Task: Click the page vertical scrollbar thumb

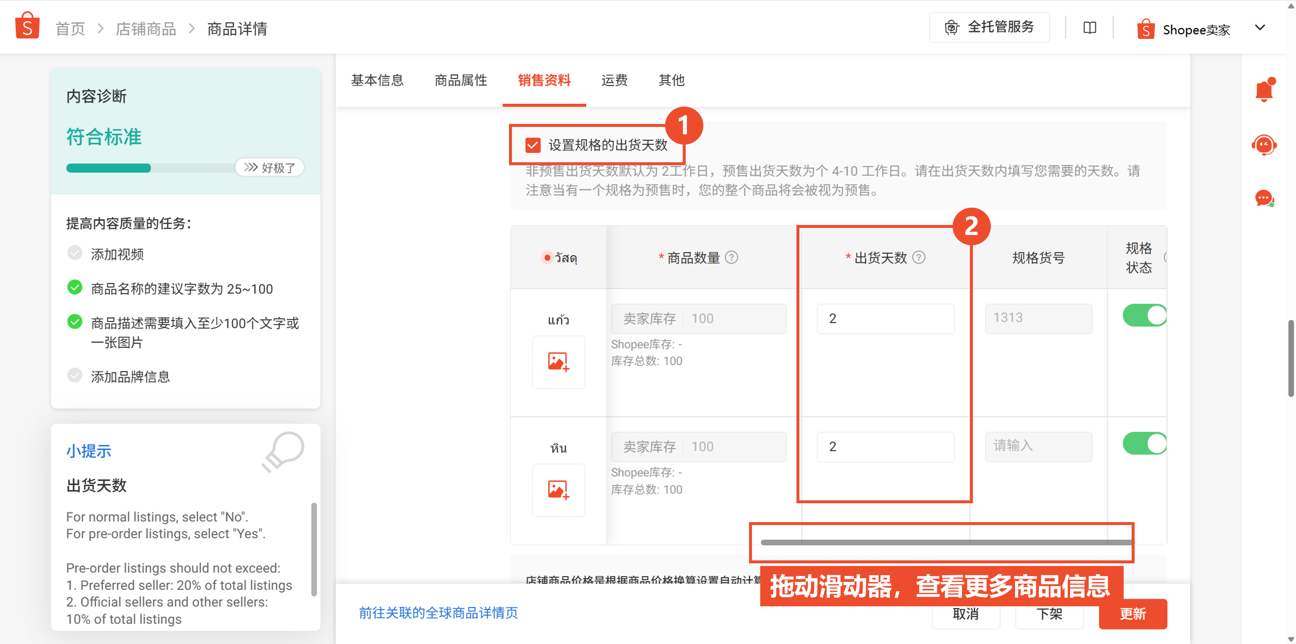Action: point(1291,358)
